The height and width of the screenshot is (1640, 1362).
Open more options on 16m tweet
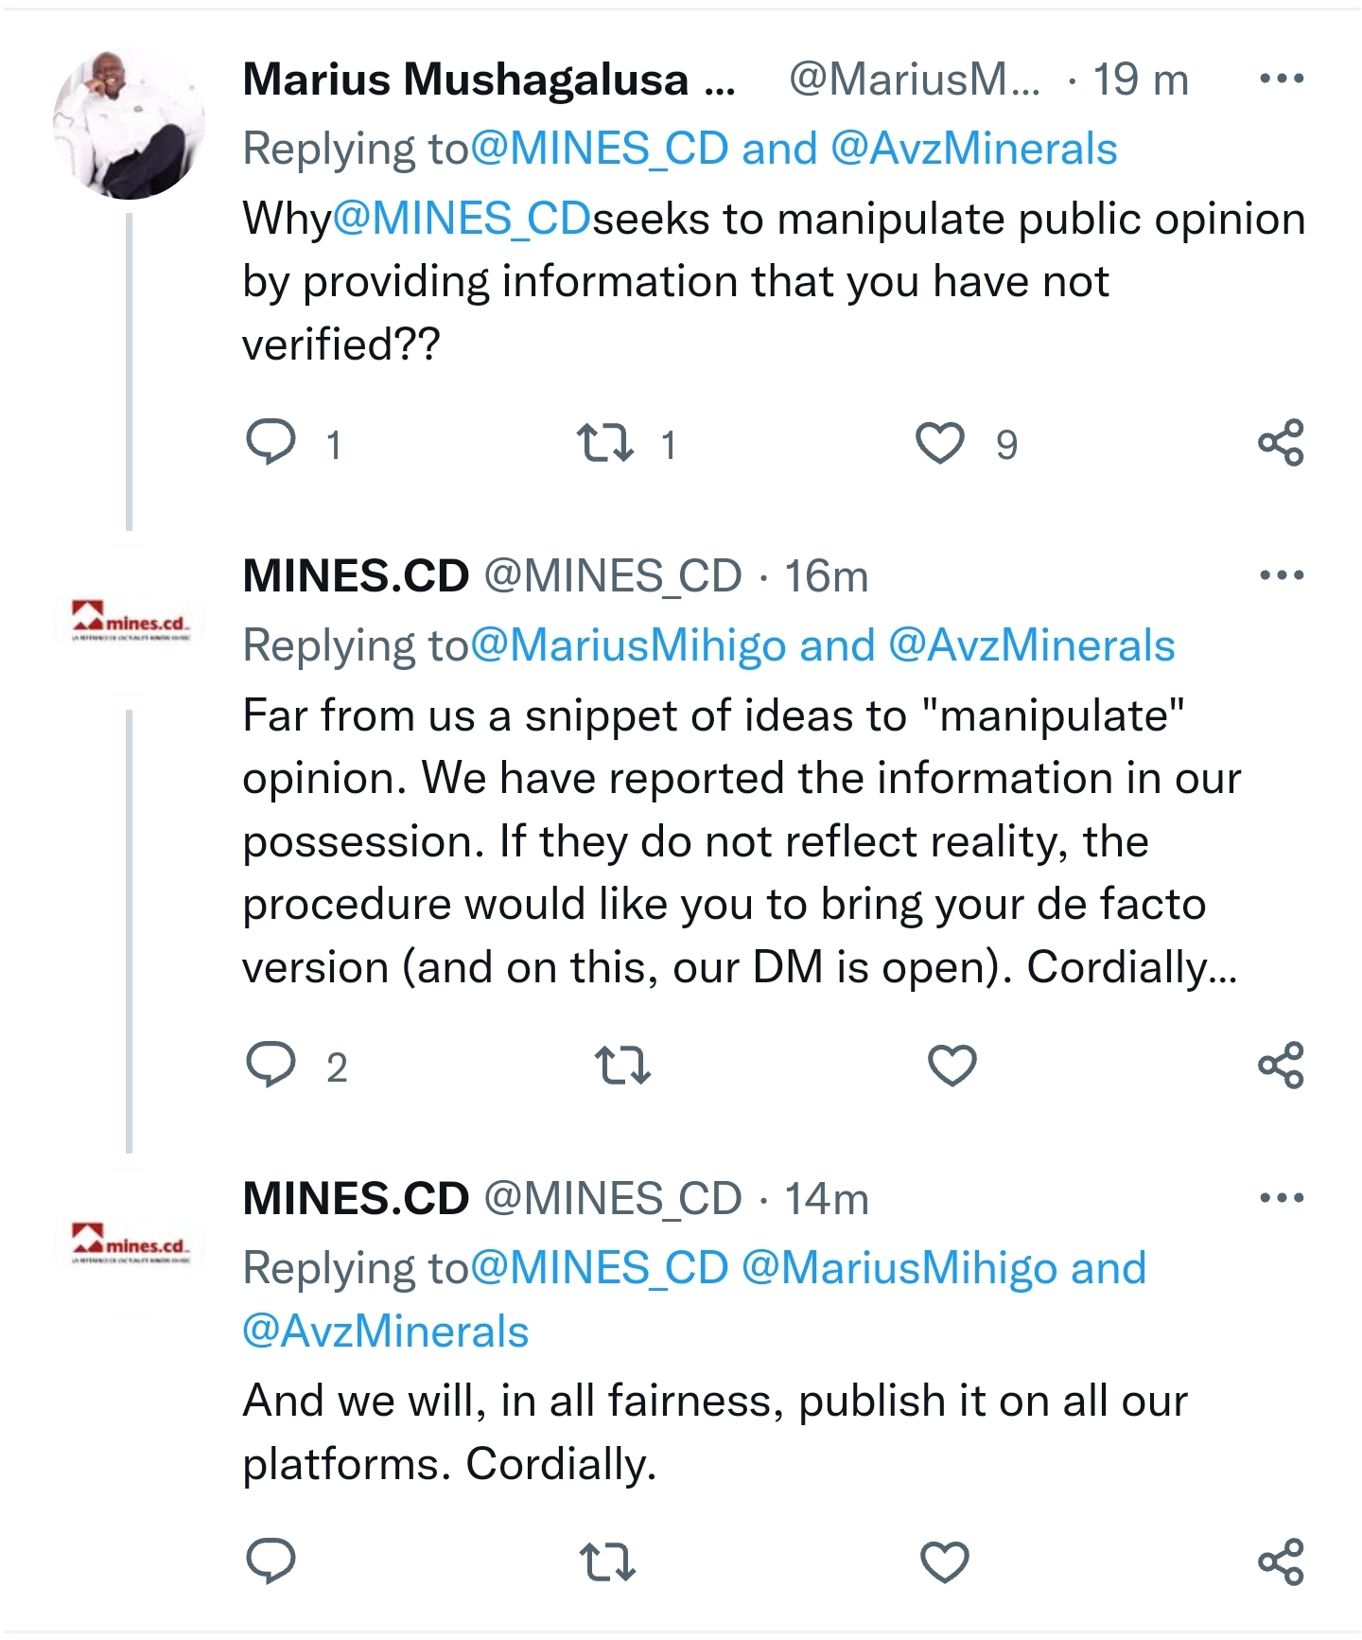[x=1282, y=575]
